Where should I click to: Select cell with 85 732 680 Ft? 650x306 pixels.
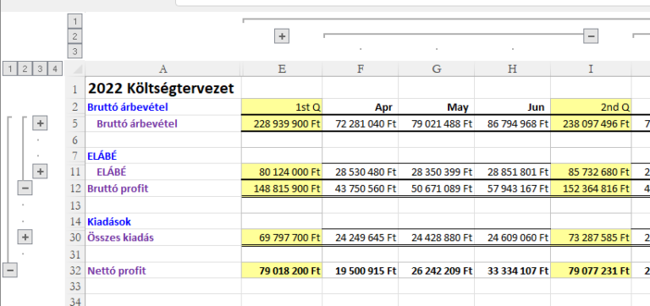[x=591, y=172]
